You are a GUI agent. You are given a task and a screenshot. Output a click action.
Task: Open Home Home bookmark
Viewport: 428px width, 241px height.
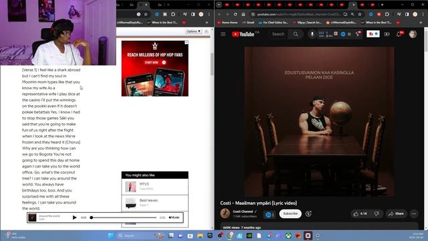[227, 22]
